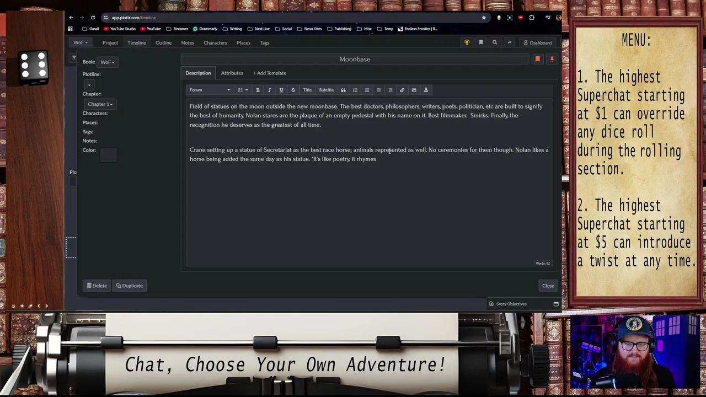Click the share arrow icon in navbar
706x397 pixels.
click(509, 42)
